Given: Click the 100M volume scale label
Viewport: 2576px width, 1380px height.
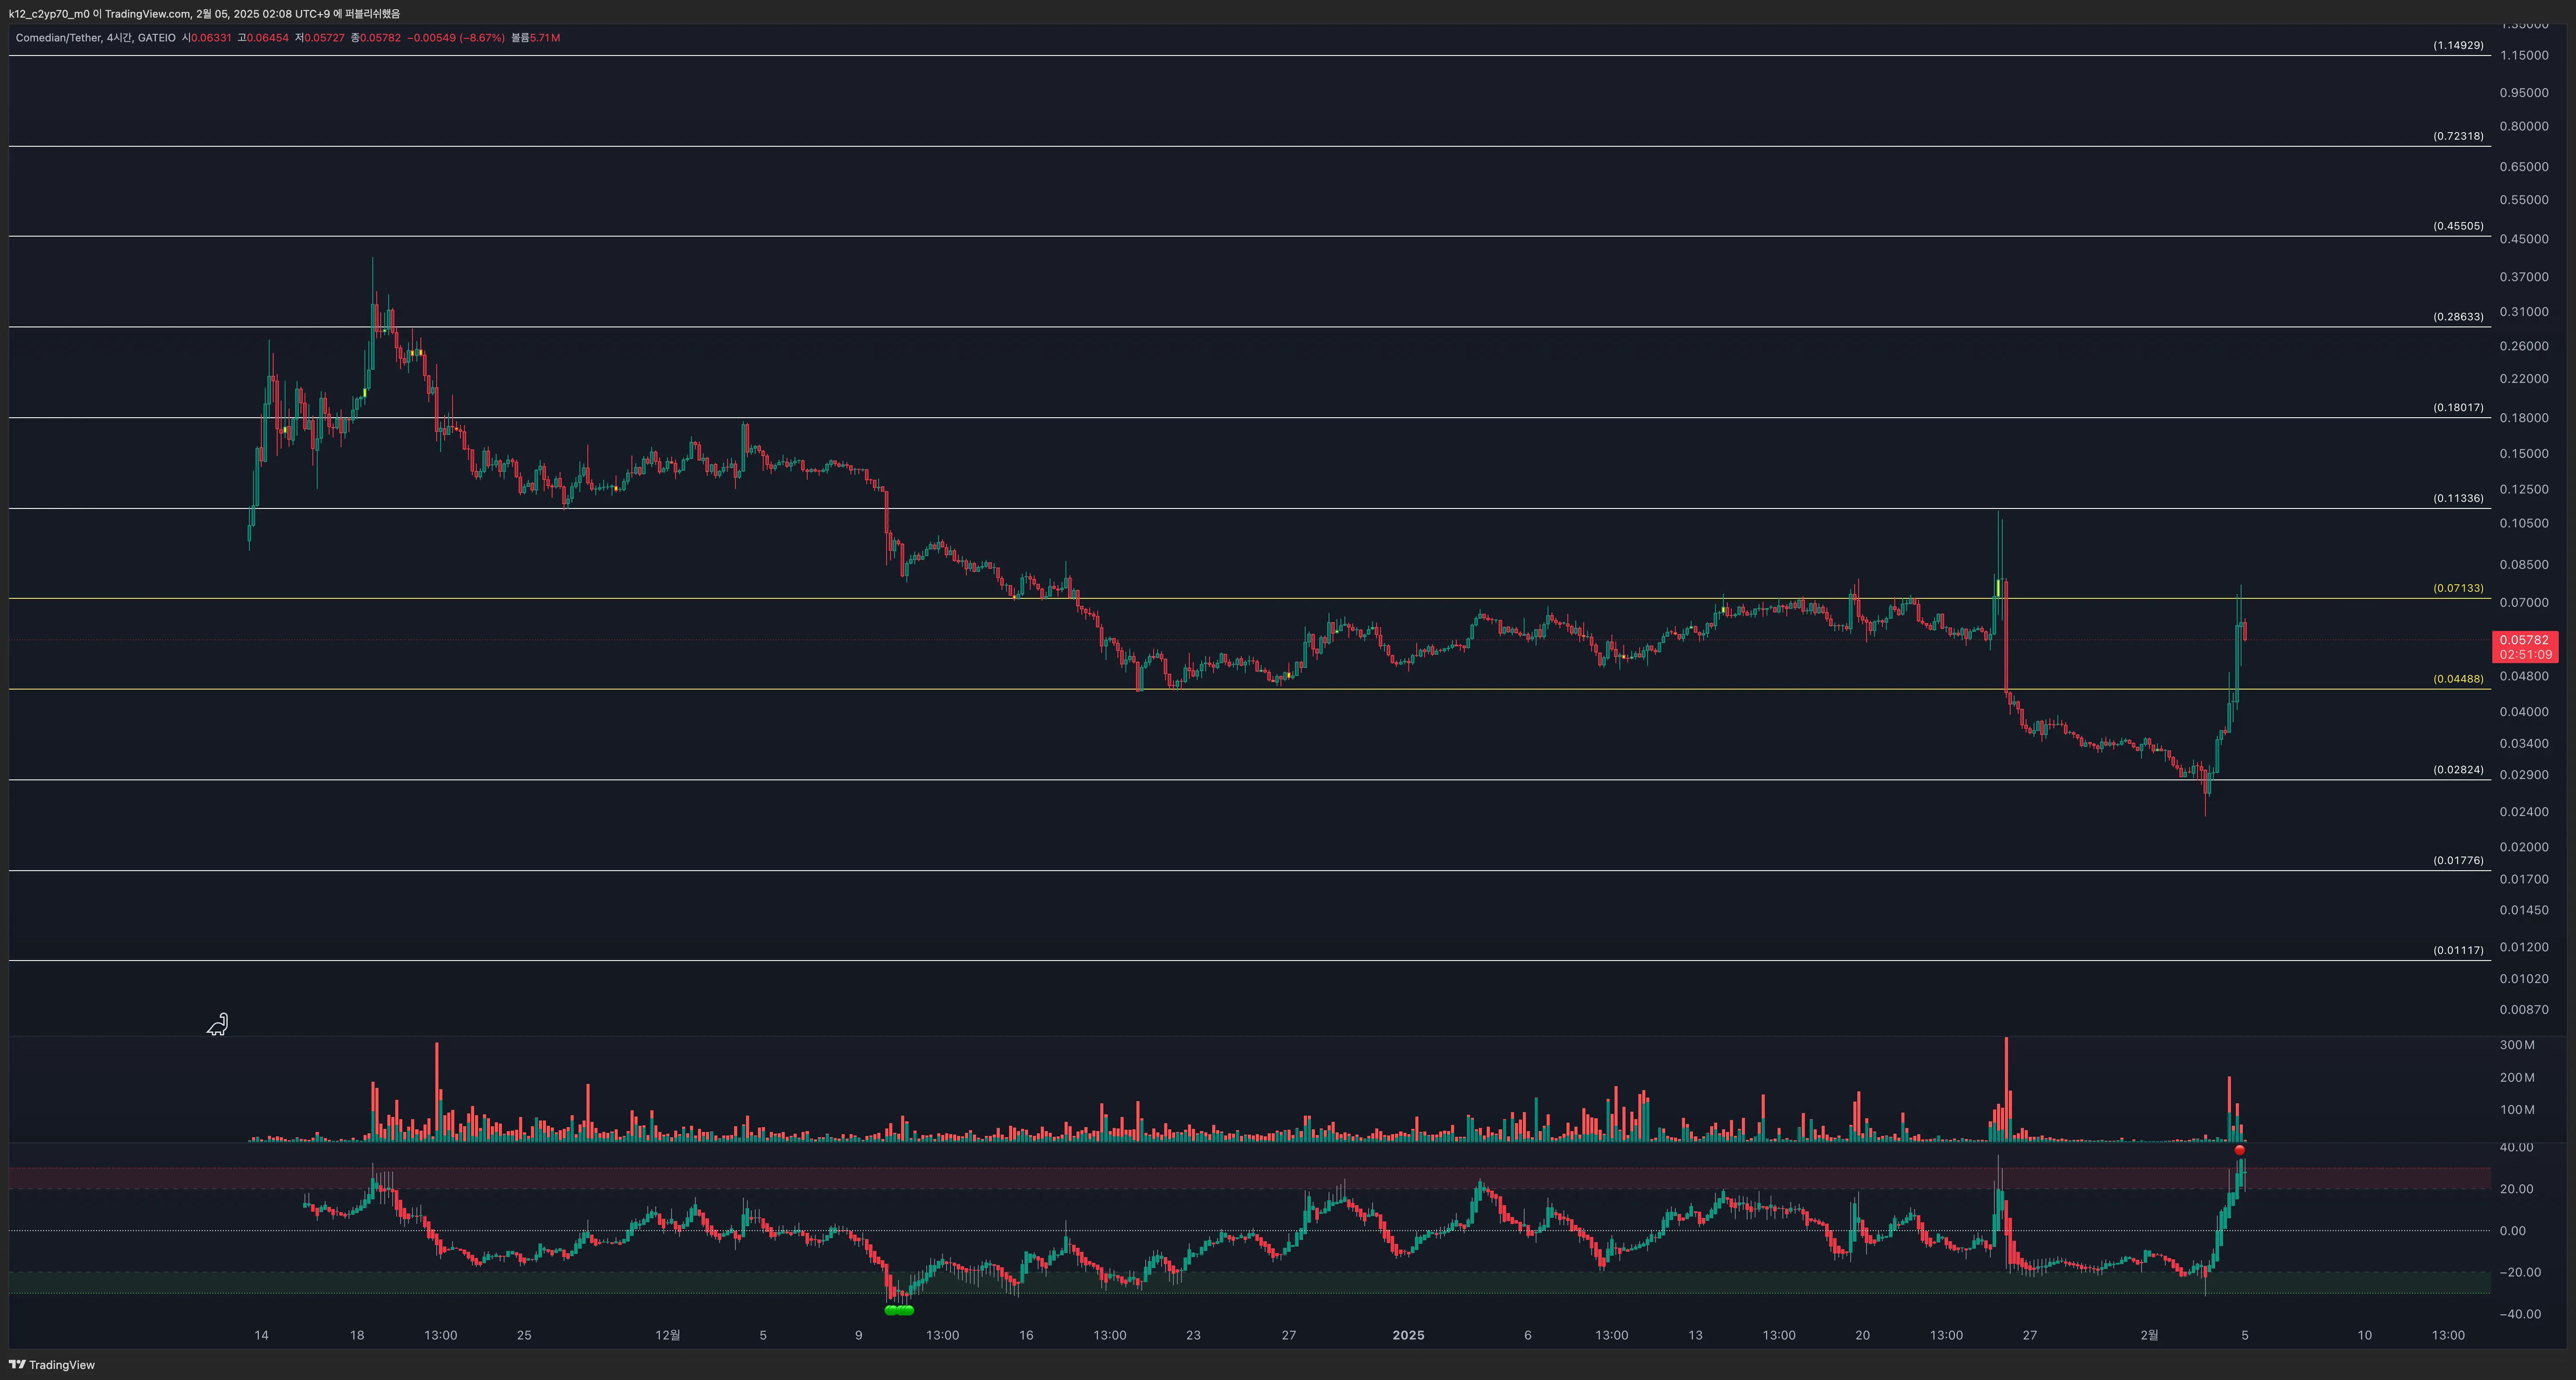Looking at the screenshot, I should click(2517, 1110).
